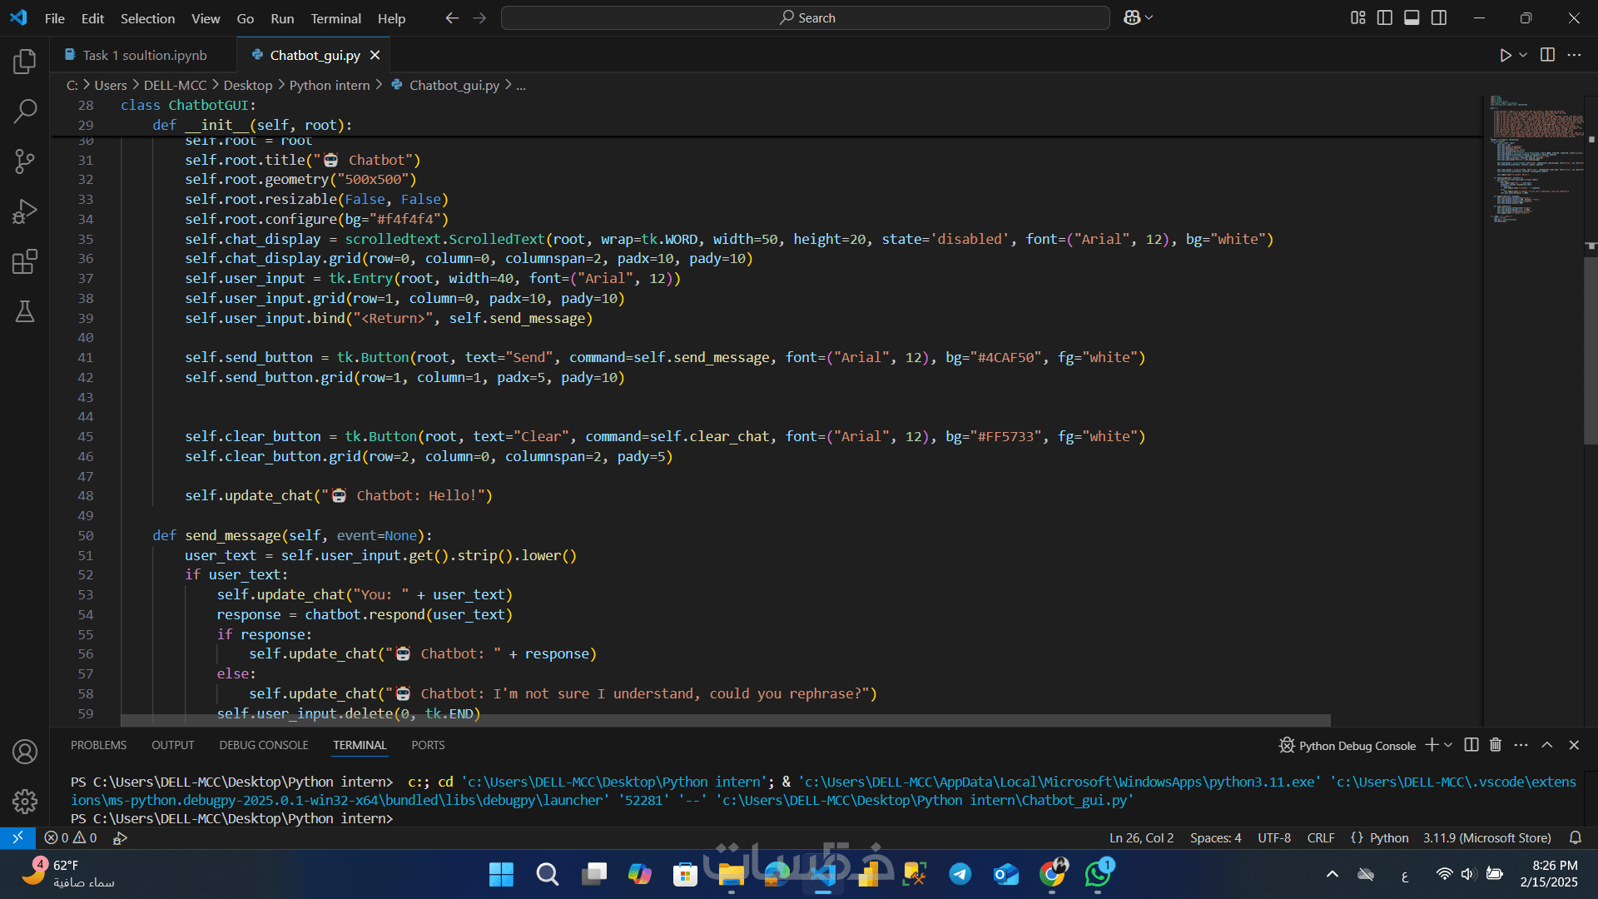The width and height of the screenshot is (1598, 899).
Task: Open the Testing flask view
Action: (25, 311)
